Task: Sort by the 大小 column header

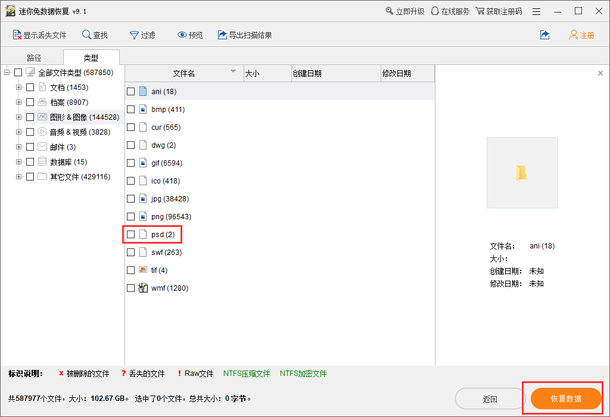Action: [x=267, y=73]
